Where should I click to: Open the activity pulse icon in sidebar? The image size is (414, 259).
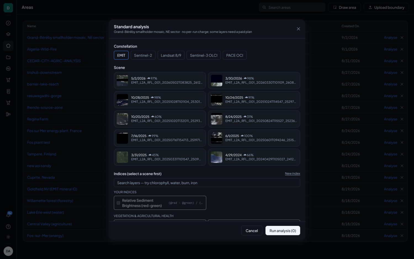point(8,69)
